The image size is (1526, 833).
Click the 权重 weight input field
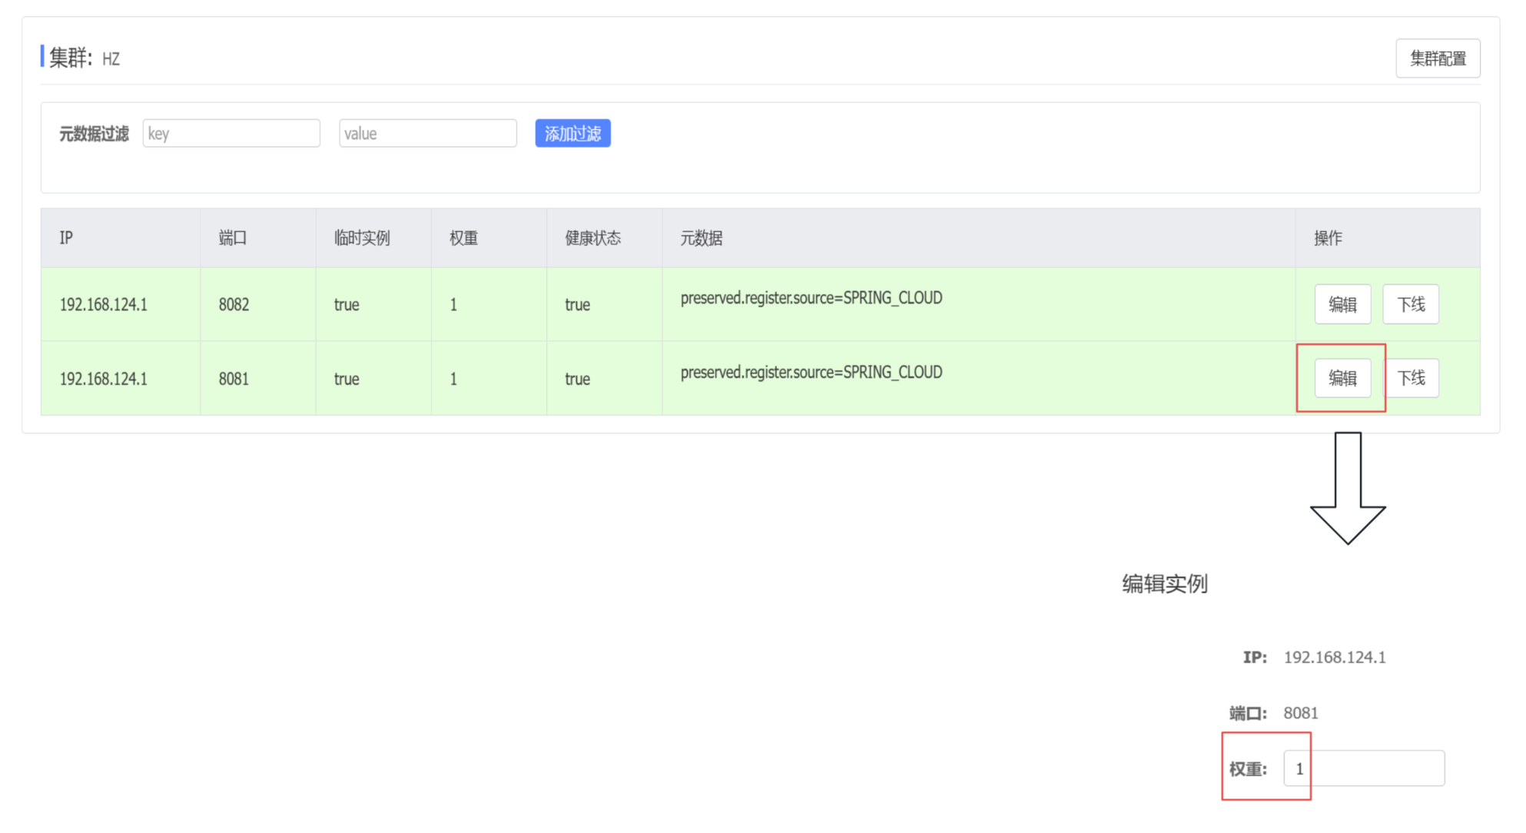(x=1363, y=768)
